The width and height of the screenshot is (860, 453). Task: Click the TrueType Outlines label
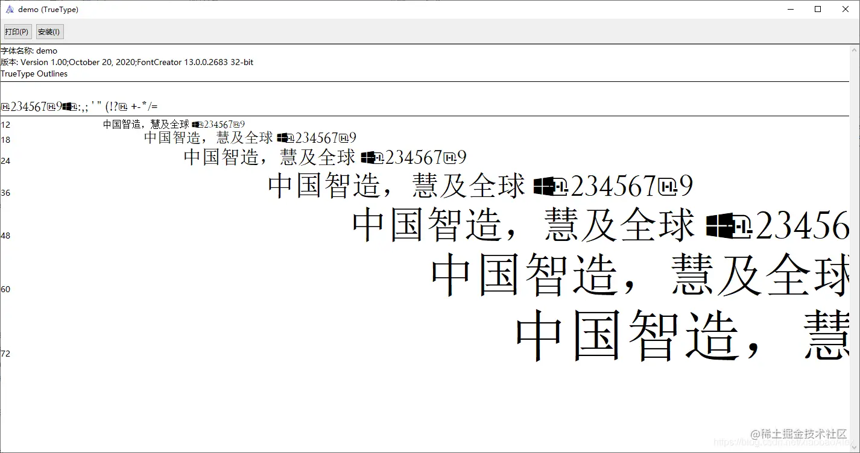pos(34,73)
